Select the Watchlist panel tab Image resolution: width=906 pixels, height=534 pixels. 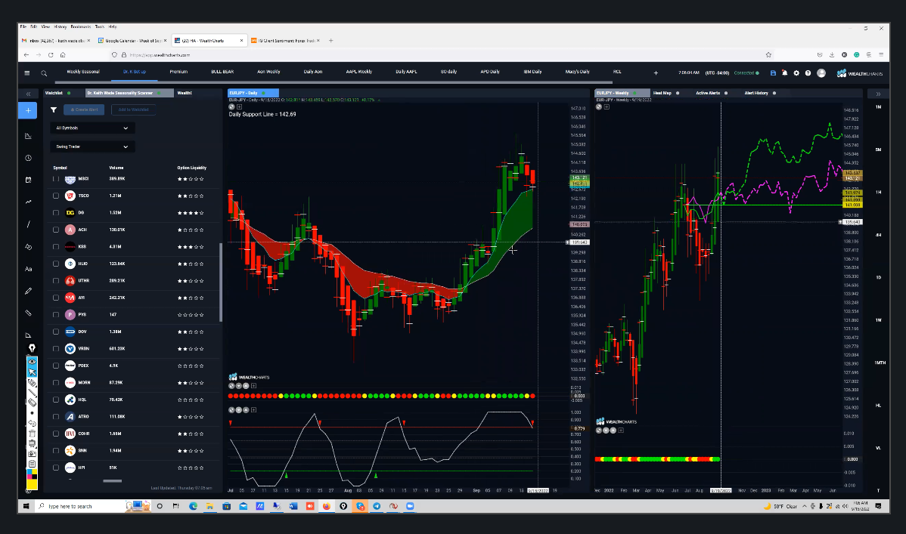click(54, 93)
